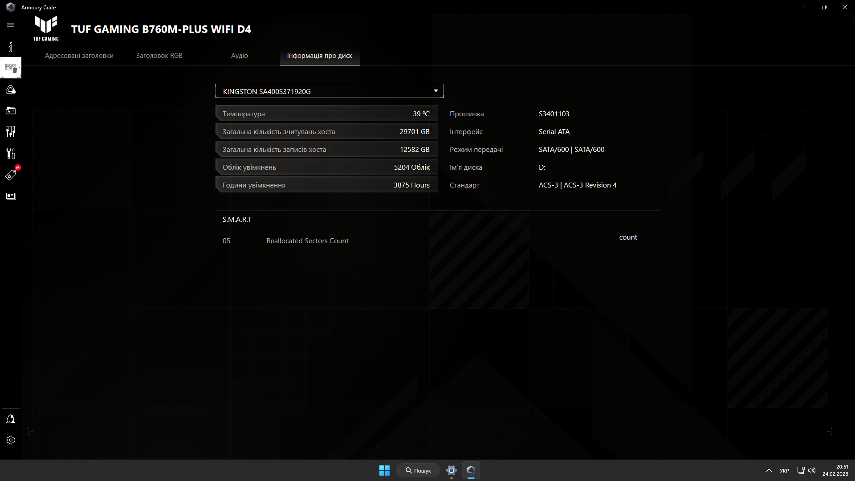The image size is (855, 481).
Task: Select the Device keyboard-mouse sidebar icon
Action: point(11,68)
